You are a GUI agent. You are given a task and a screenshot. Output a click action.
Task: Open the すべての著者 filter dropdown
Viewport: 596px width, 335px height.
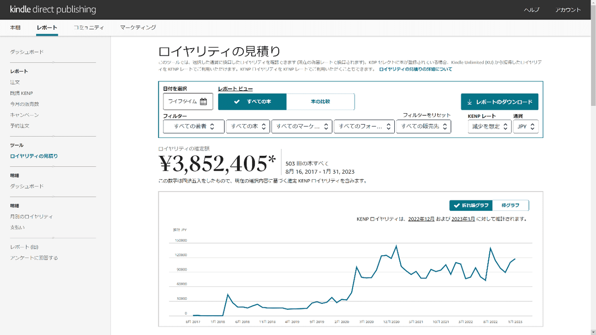194,127
